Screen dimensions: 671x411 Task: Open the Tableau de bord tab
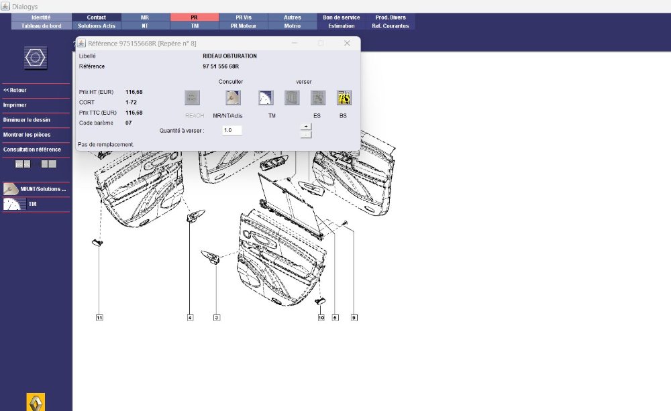point(42,25)
